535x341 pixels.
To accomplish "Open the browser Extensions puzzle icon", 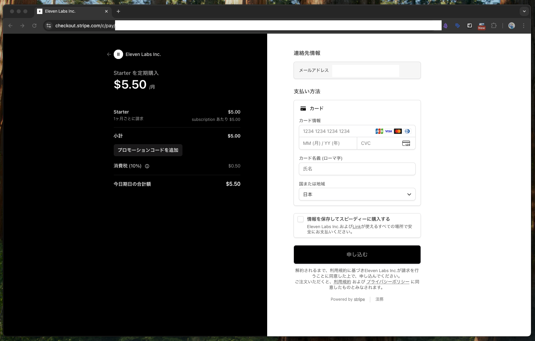I will coord(494,26).
